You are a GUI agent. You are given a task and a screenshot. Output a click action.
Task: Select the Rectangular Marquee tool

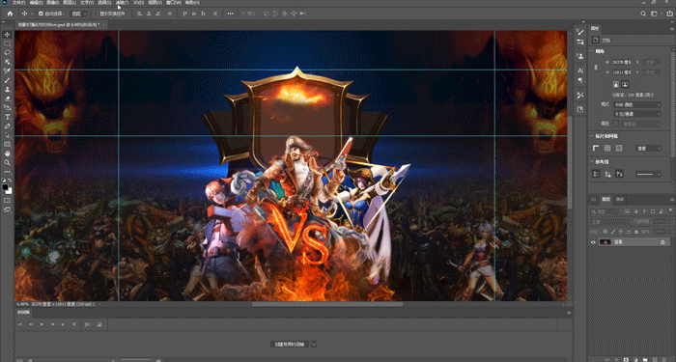point(8,43)
